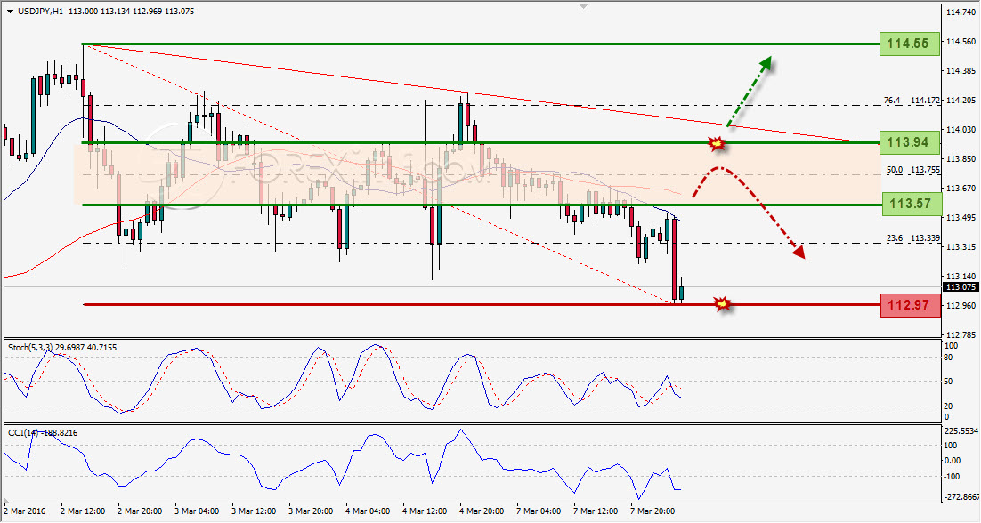The width and height of the screenshot is (981, 523).
Task: Click the small triangle beside the USDJPY,H1 title
Action: coord(10,12)
